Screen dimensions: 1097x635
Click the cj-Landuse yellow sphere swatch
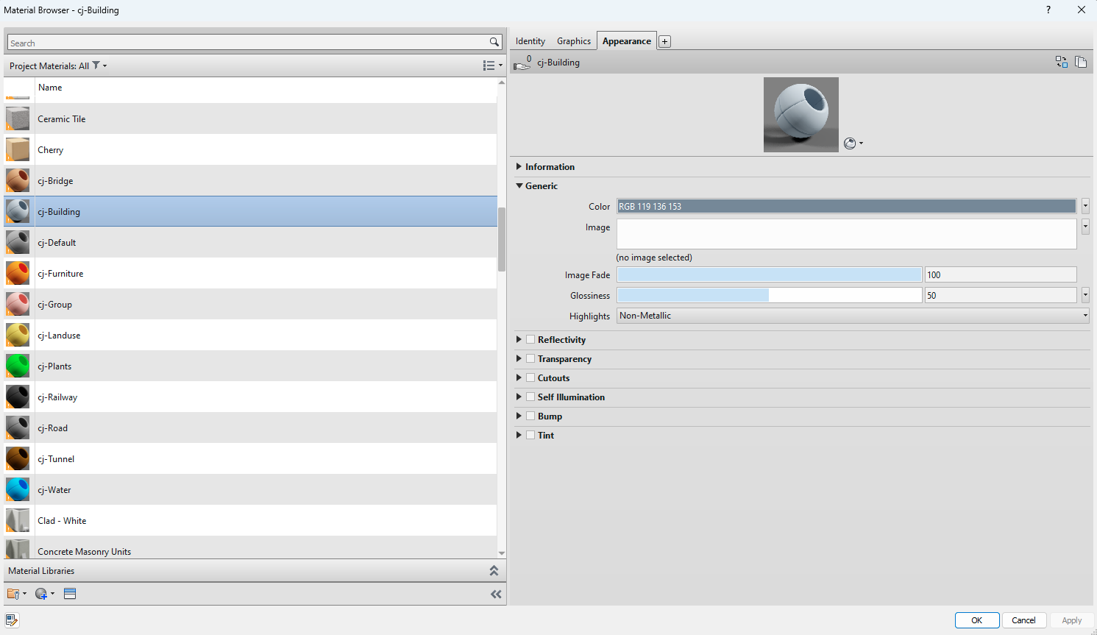click(18, 335)
